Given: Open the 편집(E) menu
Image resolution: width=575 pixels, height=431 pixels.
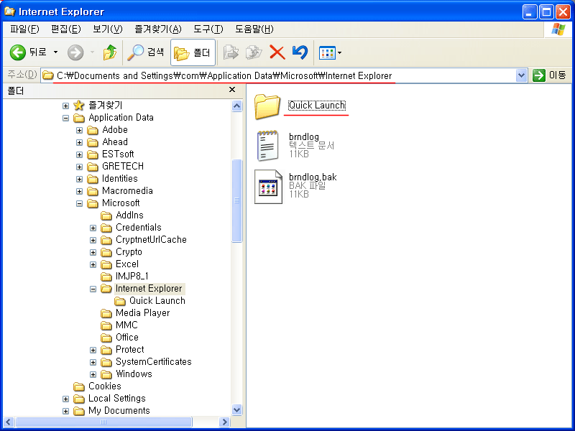Looking at the screenshot, I should (x=65, y=29).
